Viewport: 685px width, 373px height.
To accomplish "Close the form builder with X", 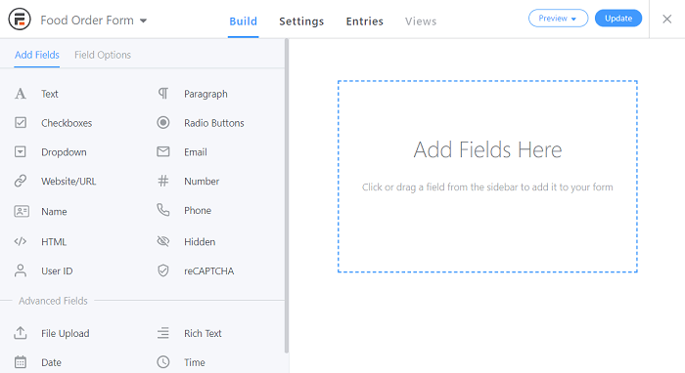I will click(667, 19).
